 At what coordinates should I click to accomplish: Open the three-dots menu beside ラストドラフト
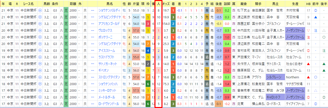click(x=93, y=57)
